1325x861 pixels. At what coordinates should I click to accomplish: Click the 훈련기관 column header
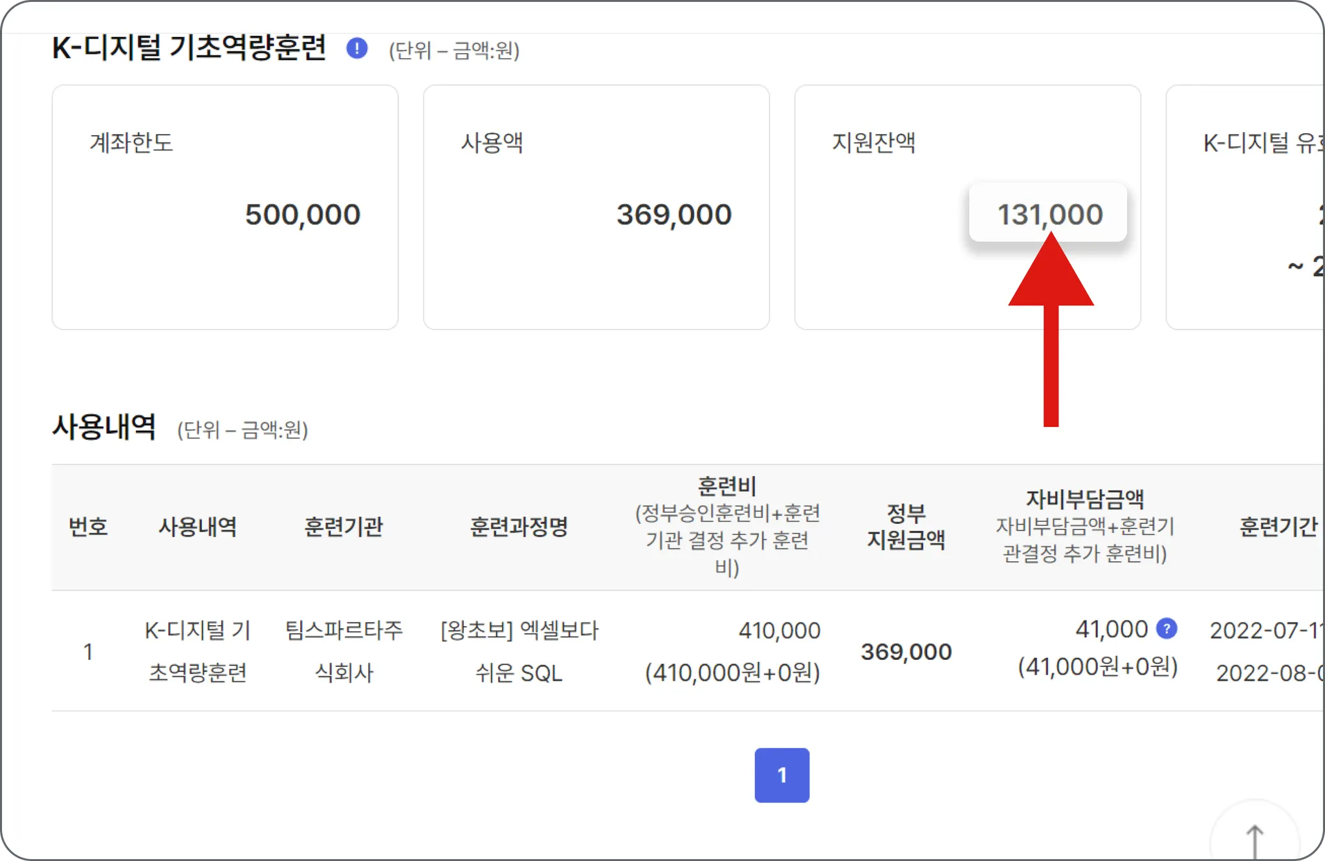coord(344,527)
